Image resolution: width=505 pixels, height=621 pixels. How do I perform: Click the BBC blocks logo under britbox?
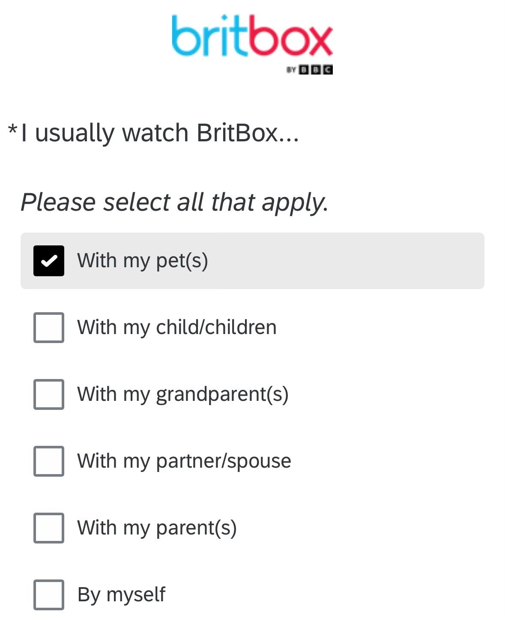(x=316, y=70)
